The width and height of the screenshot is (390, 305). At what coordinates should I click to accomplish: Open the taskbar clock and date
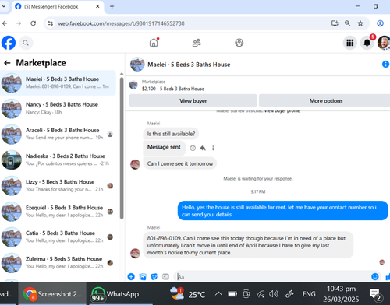(341, 294)
